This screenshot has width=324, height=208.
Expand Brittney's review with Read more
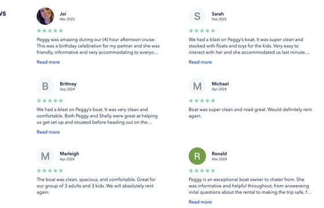48,132
